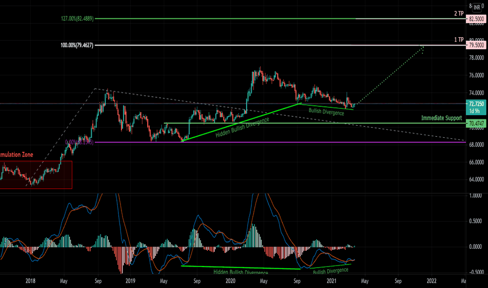Click the 2021 time axis label
The width and height of the screenshot is (488, 288).
coord(331,281)
